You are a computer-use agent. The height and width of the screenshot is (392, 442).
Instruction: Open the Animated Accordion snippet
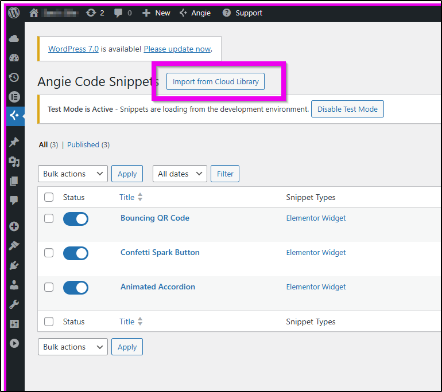tap(158, 287)
